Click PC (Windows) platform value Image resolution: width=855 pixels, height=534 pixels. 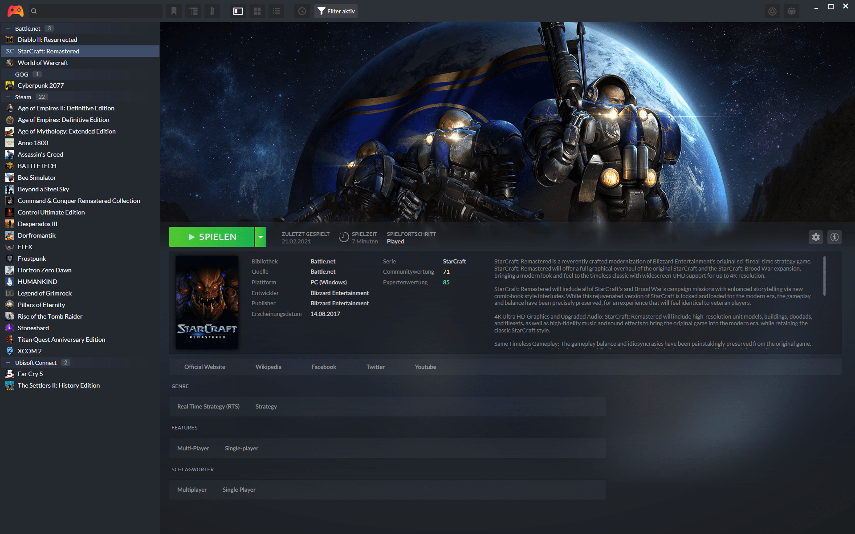tap(329, 282)
